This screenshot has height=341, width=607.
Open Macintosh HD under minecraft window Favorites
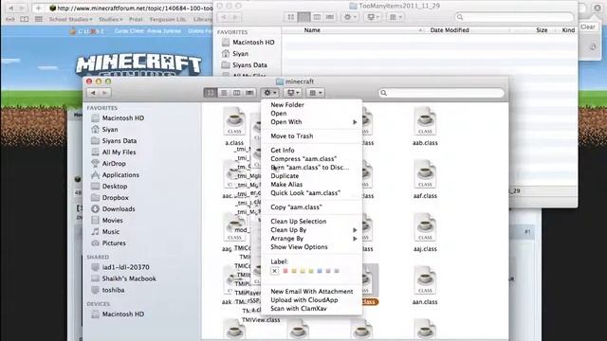(118, 117)
